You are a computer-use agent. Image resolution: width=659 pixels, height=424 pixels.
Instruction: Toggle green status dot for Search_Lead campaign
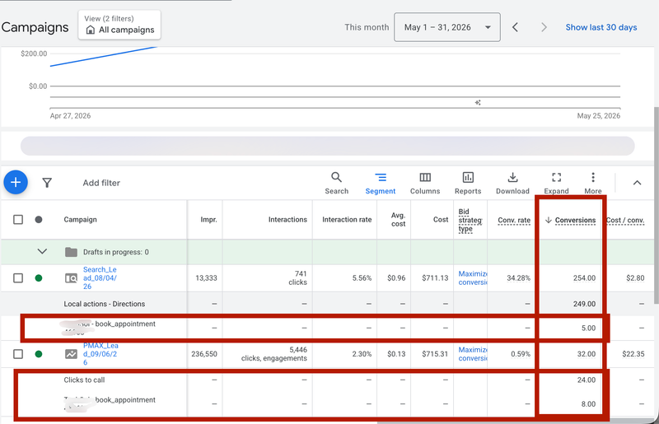point(39,277)
